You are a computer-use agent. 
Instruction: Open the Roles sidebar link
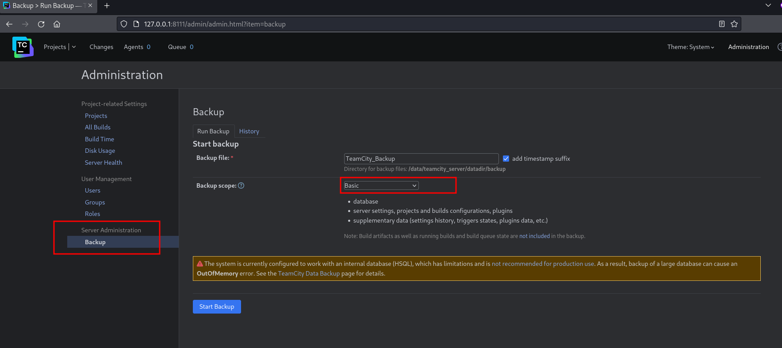click(x=92, y=214)
